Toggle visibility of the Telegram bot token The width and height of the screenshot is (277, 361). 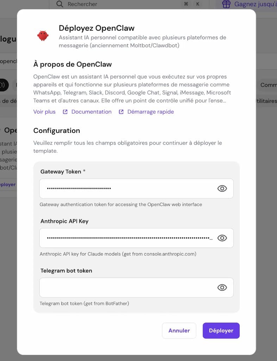222,287
